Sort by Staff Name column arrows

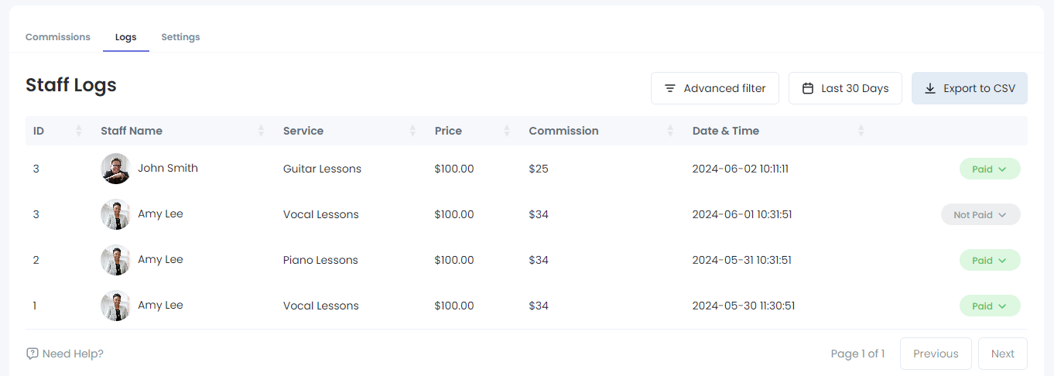pos(262,131)
